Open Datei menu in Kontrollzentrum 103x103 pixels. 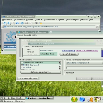20,35
